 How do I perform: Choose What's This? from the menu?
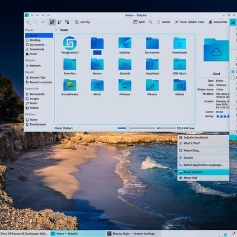(x=203, y=143)
